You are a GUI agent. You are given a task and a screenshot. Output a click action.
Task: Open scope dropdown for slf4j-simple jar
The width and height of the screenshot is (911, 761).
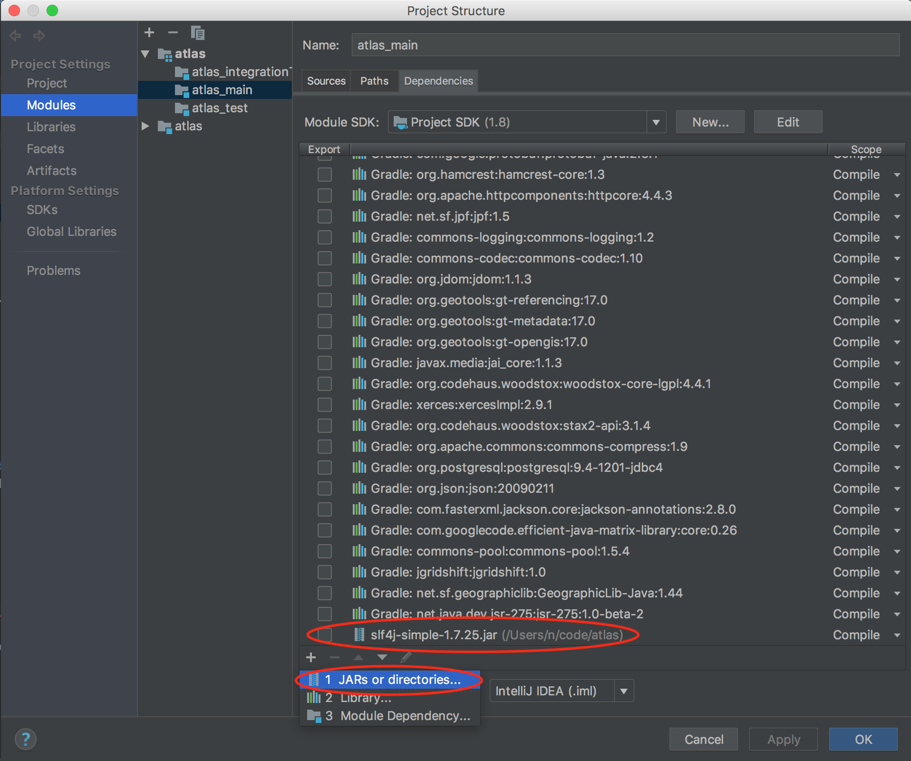[x=897, y=635]
